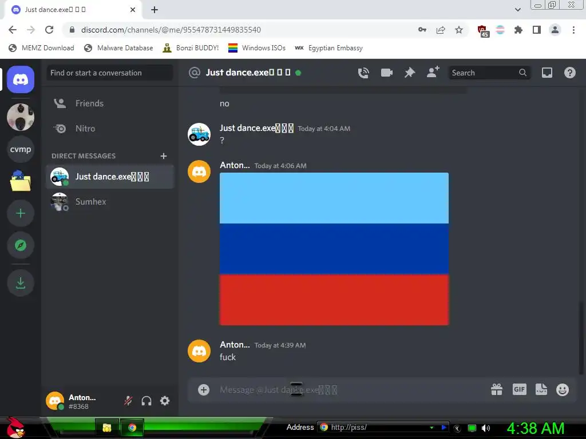
Task: Reload the current page
Action: coord(49,30)
